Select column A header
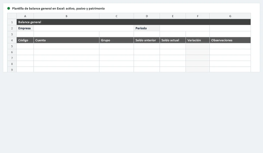The width and height of the screenshot is (263, 153). [x=25, y=16]
